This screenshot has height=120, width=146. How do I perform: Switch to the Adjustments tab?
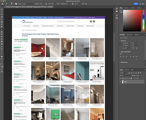[130, 35]
